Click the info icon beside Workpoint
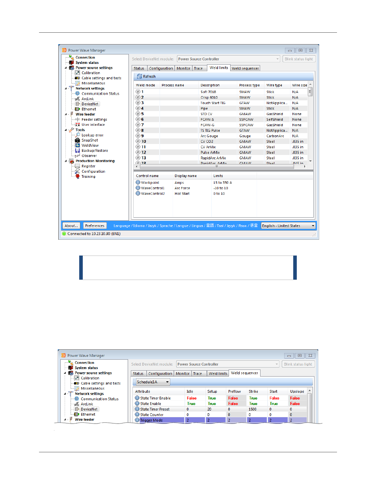376x487 pixels. (x=138, y=183)
